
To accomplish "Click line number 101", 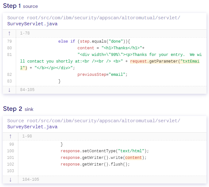I will click(10, 158).
